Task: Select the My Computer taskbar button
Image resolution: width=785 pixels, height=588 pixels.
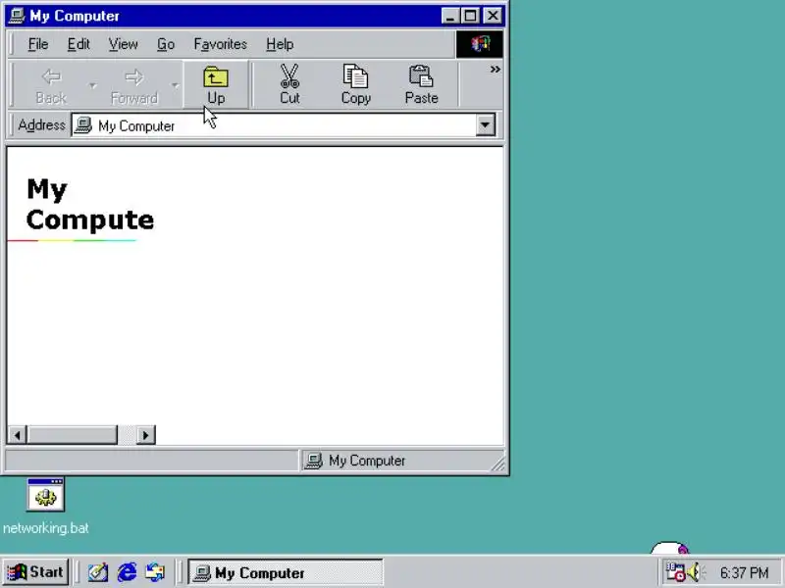Action: tap(286, 572)
